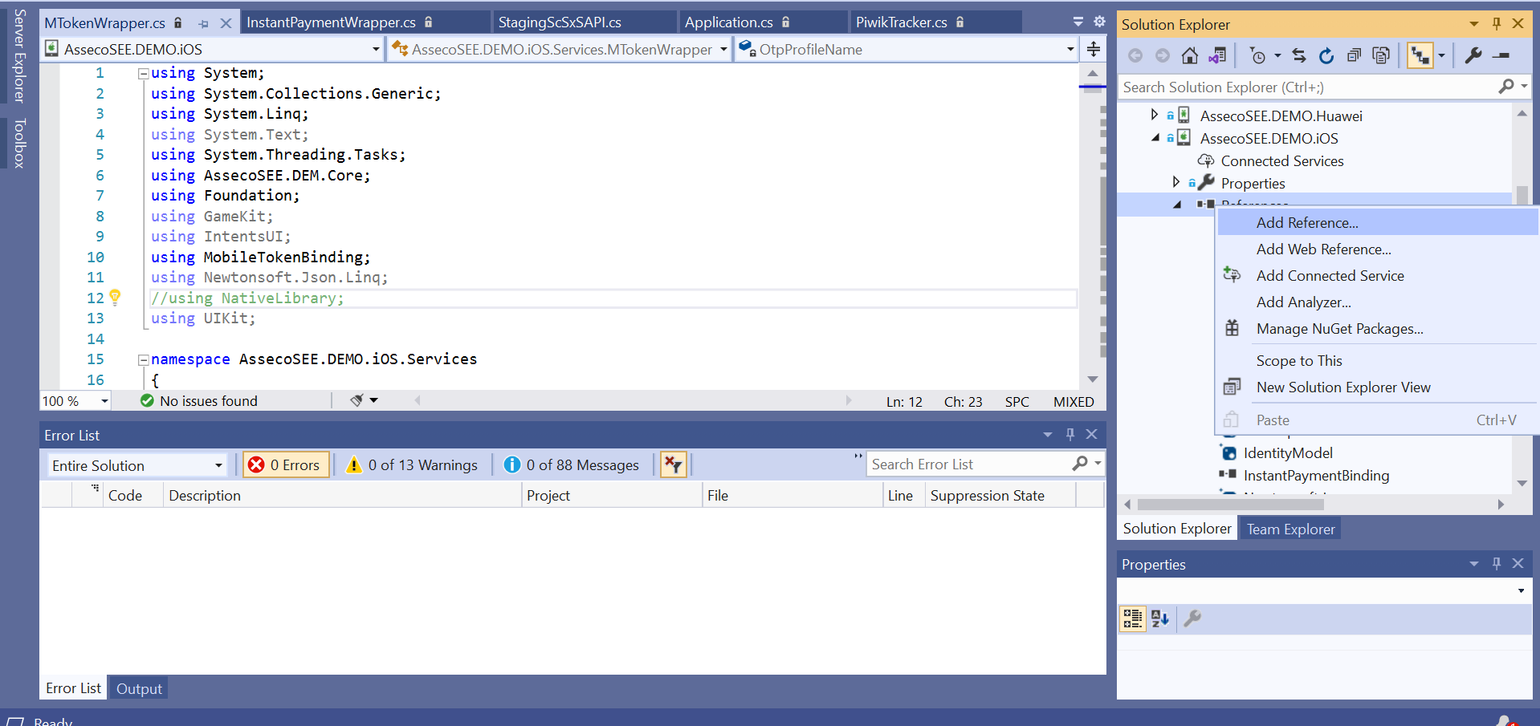Collapse the namespace block on line 15
This screenshot has height=726, width=1540.
point(143,359)
